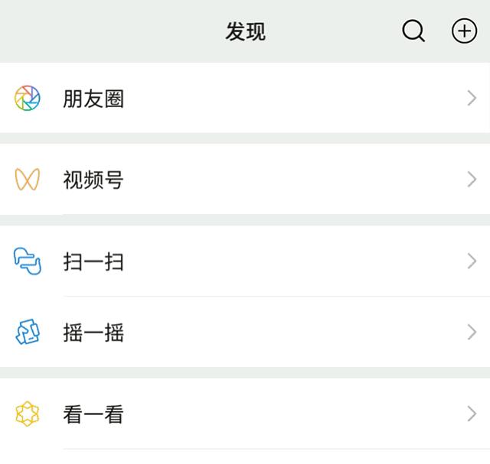The image size is (490, 464).
Task: Select the 扫一扫 label
Action: coord(93,262)
